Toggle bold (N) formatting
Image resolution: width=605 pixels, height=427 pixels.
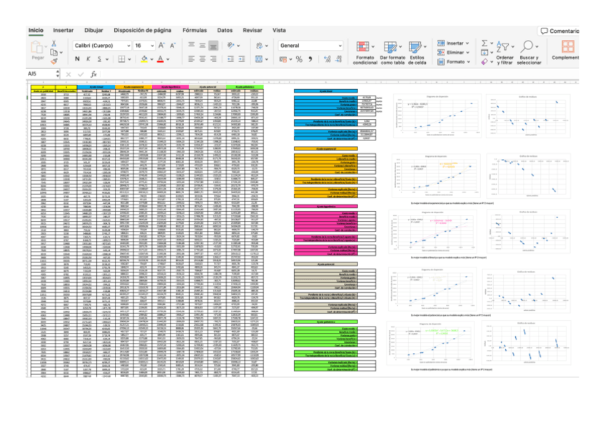click(x=78, y=59)
